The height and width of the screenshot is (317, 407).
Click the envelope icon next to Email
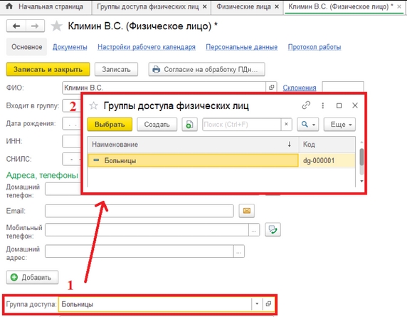coord(247,211)
